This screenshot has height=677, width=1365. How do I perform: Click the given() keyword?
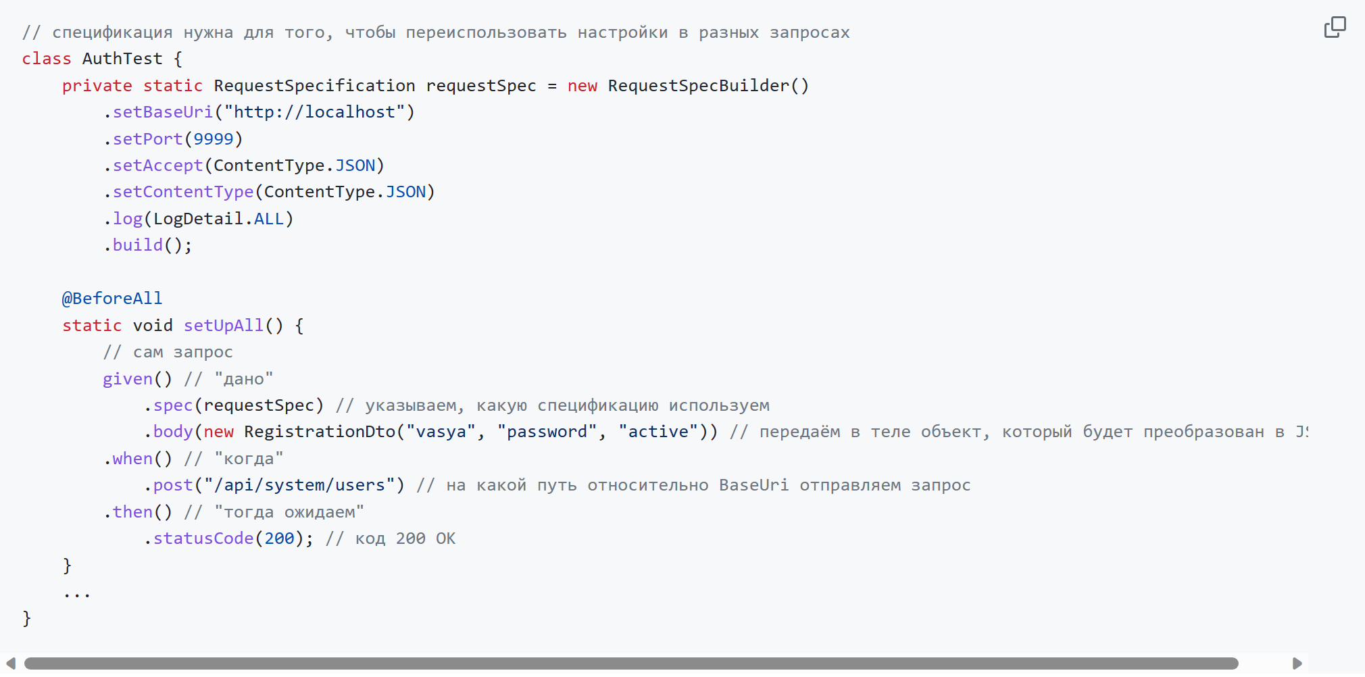[x=136, y=378]
